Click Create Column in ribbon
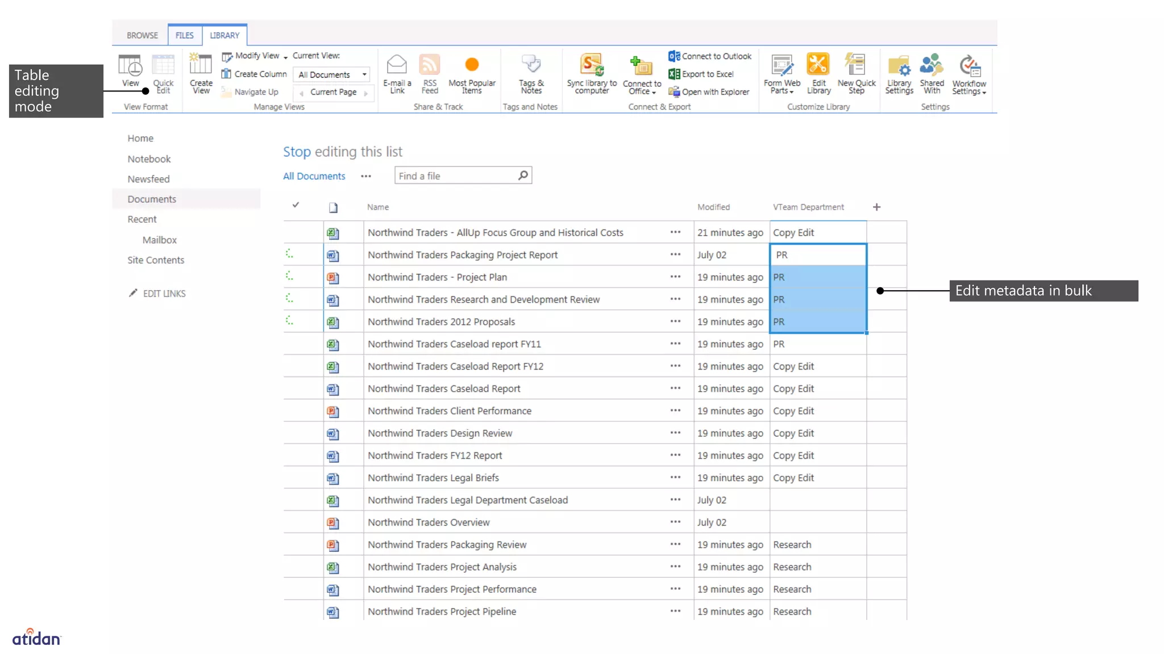Image resolution: width=1164 pixels, height=654 pixels. click(254, 74)
